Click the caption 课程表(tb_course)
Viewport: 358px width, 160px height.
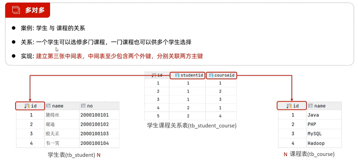(312, 154)
